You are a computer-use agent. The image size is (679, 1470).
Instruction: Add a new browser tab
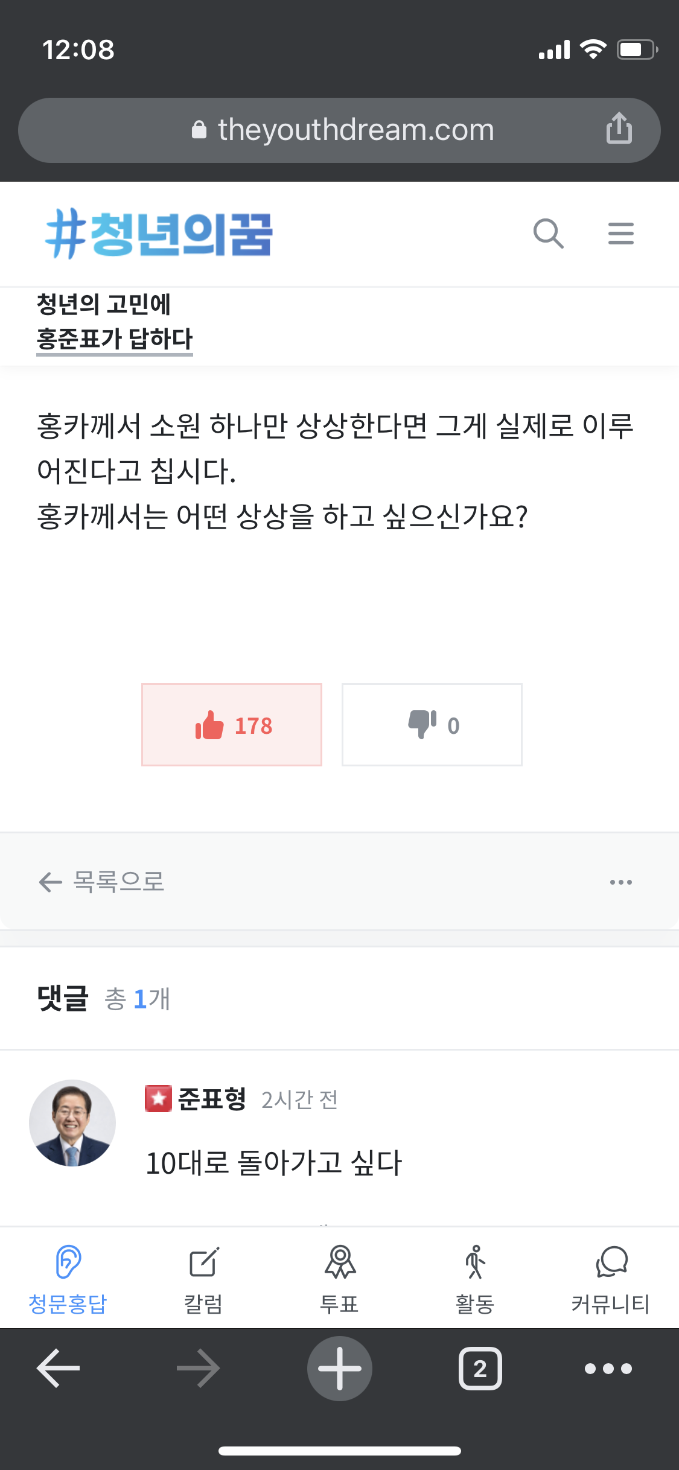click(339, 1369)
